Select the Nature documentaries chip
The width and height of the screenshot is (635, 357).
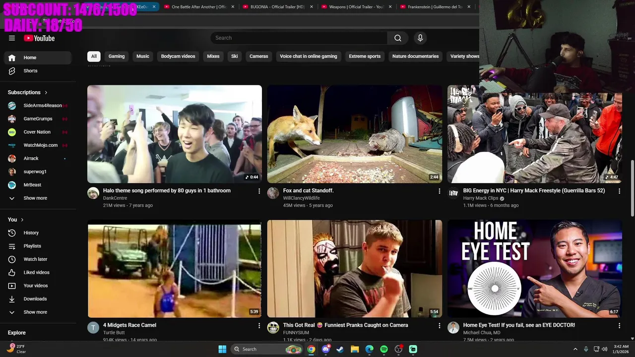pos(415,57)
